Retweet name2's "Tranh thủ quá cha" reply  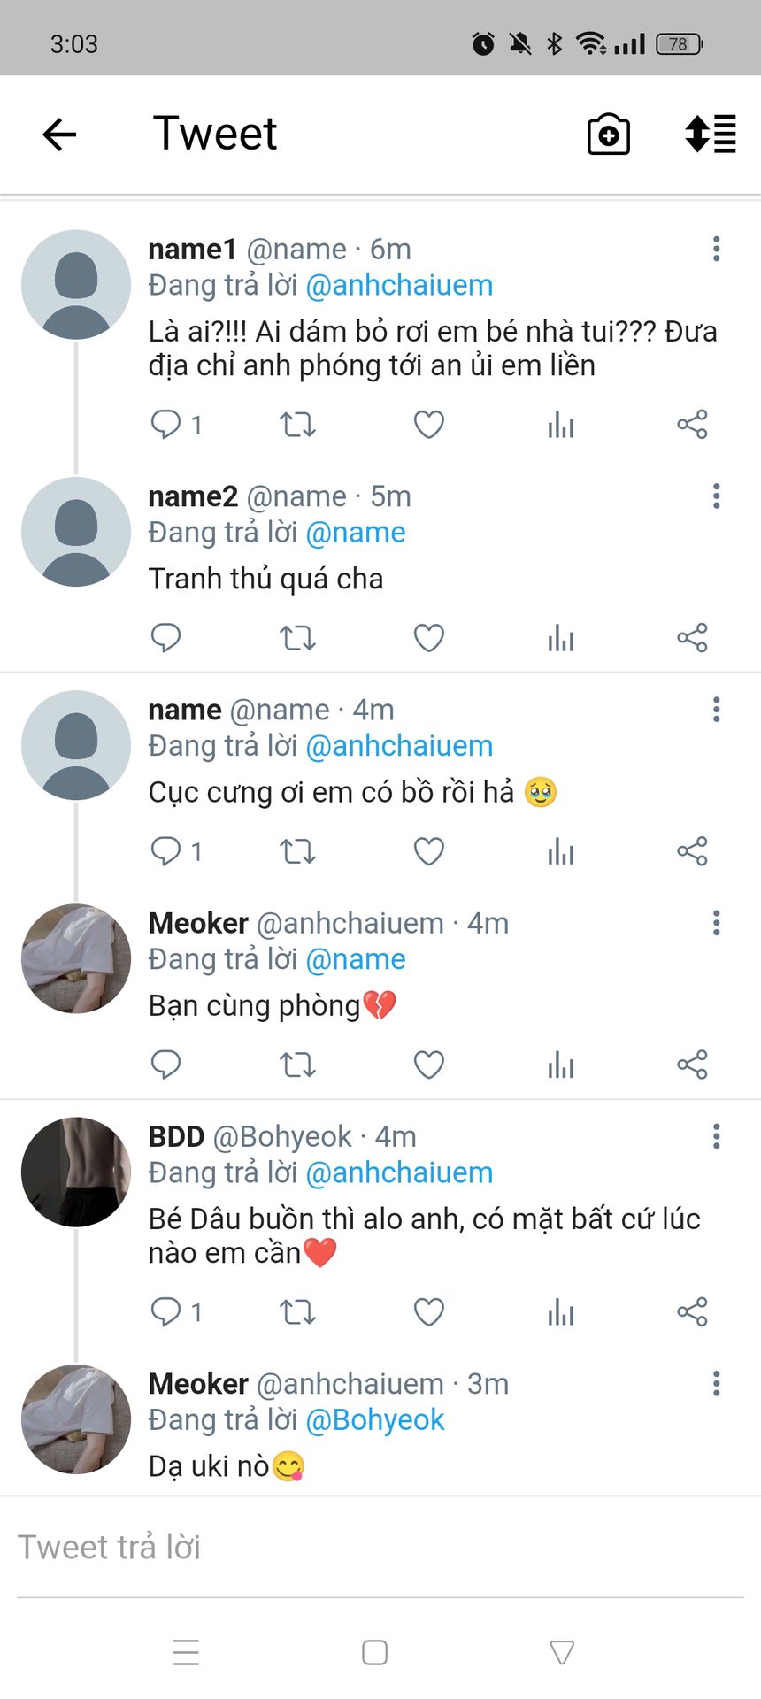pos(297,637)
